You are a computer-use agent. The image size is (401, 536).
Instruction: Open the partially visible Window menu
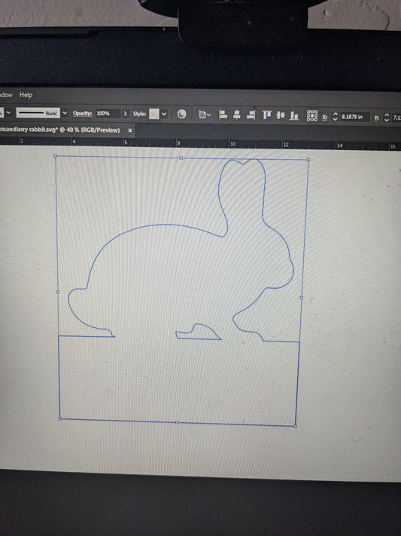pyautogui.click(x=6, y=95)
